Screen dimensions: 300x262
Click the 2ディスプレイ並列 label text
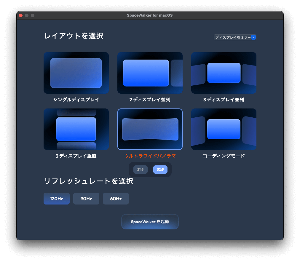(x=150, y=100)
